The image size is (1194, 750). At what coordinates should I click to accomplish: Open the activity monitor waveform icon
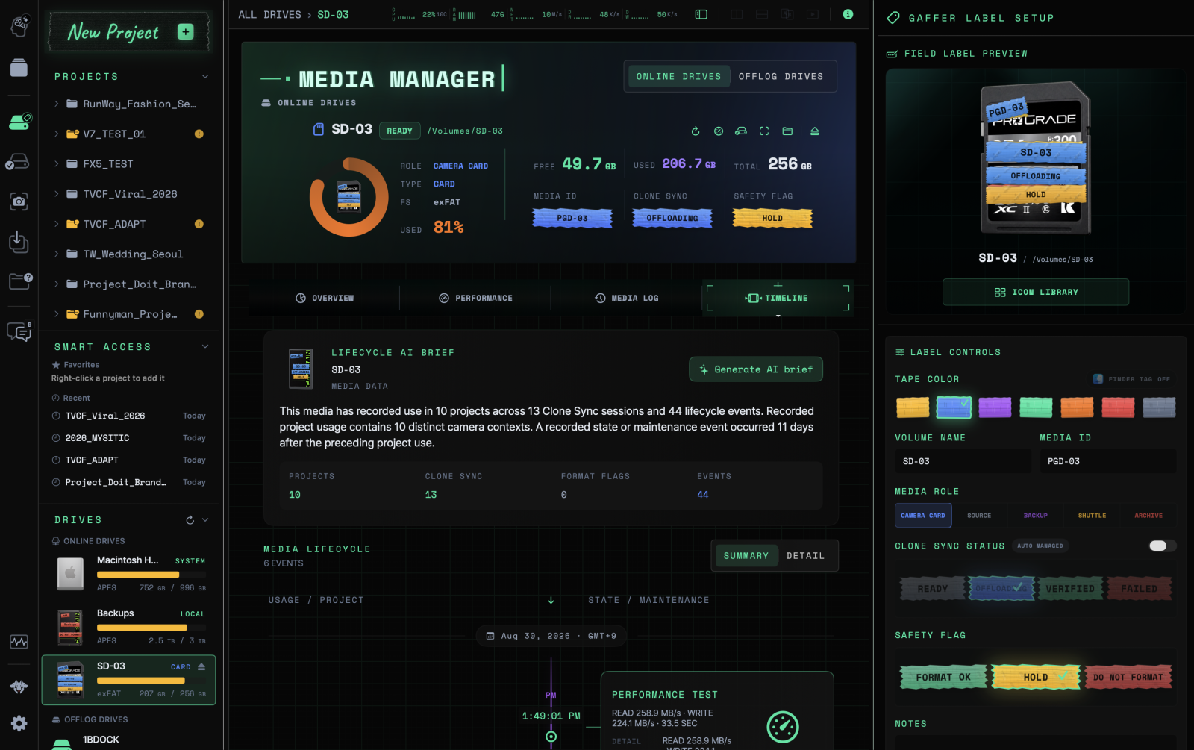[19, 642]
